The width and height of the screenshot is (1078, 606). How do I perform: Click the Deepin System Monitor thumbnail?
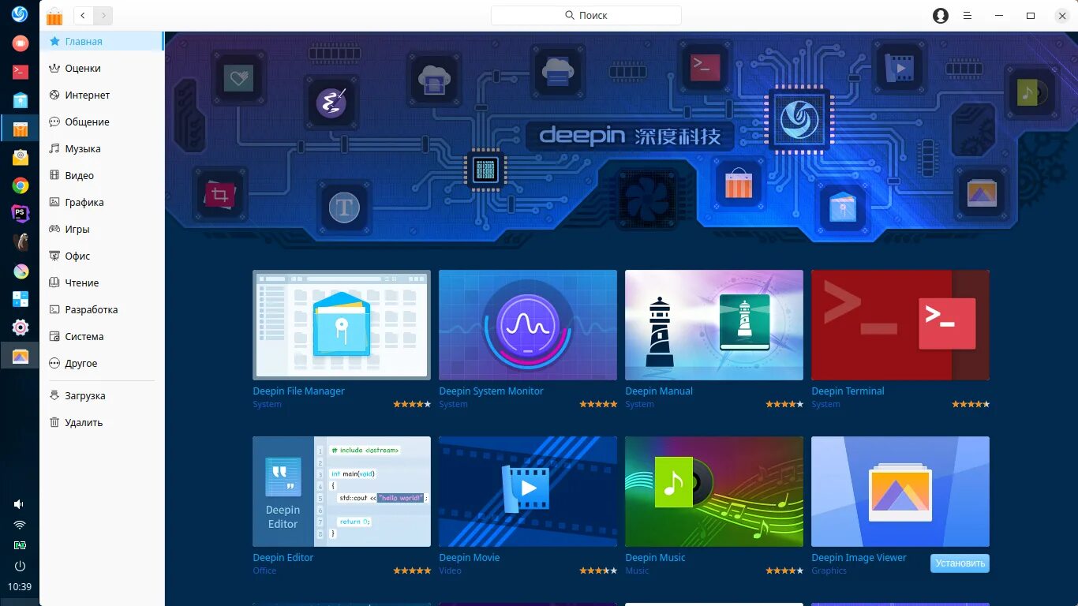(528, 325)
